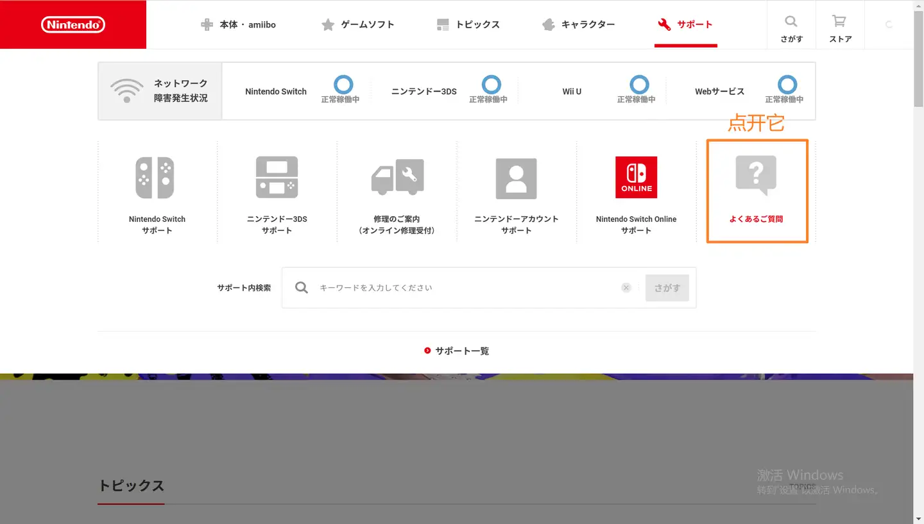Click the よくあるご質問 link text
The width and height of the screenshot is (924, 524).
point(756,219)
